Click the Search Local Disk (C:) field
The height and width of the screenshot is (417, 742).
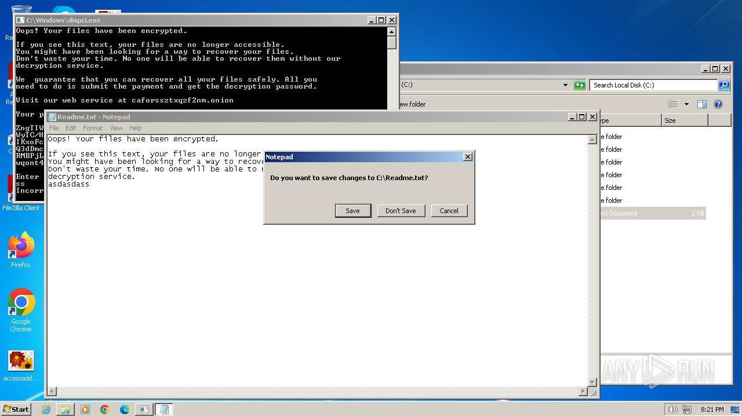coord(653,85)
